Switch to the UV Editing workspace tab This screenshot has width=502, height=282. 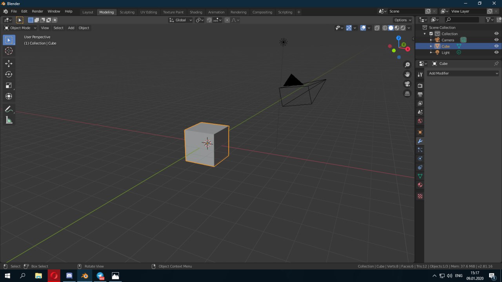(x=149, y=12)
